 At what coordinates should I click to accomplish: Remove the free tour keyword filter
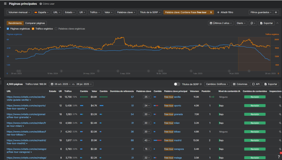point(211,12)
